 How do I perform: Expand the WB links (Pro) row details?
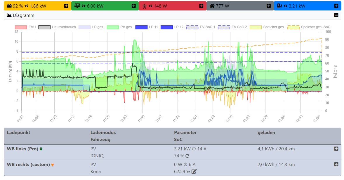(x=336, y=149)
